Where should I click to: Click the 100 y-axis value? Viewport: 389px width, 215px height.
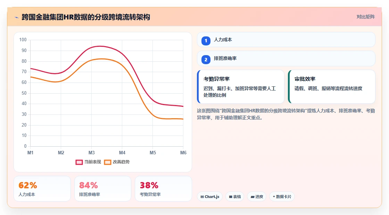click(23, 40)
